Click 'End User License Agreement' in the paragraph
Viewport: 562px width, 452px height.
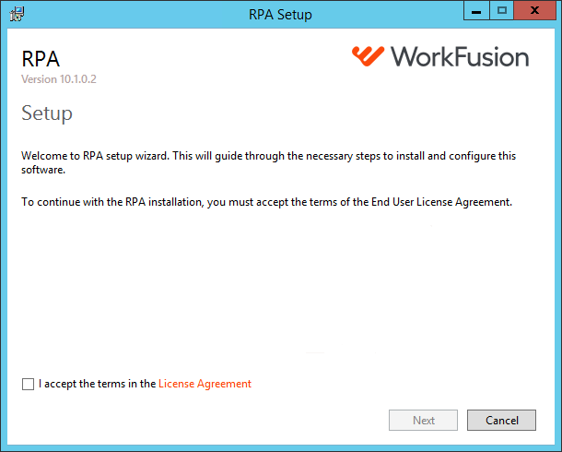click(441, 202)
